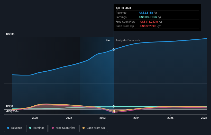Click the US$109.913m earnings value
The height and width of the screenshot is (135, 211).
click(148, 17)
